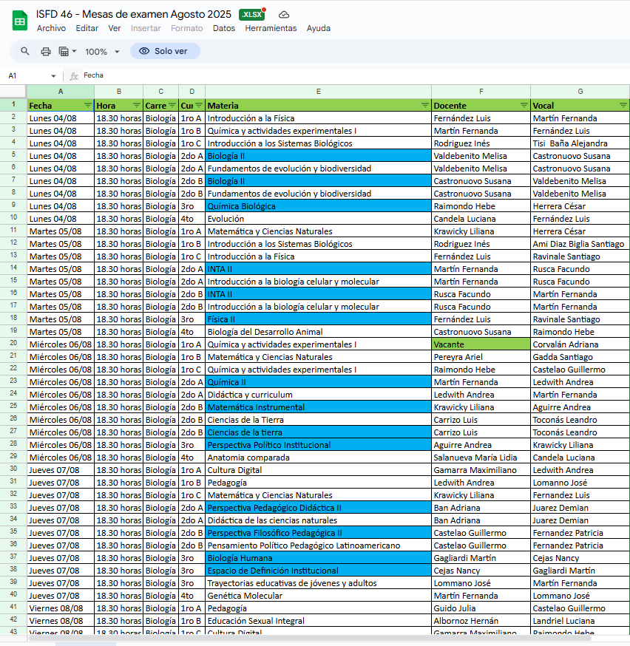
Task: Click the Fecha header cell text
Action: 41,106
